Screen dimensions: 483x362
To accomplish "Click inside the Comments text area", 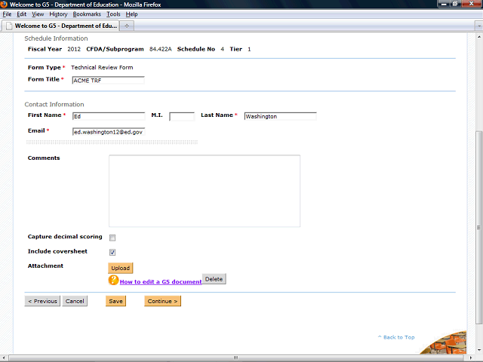I will (x=205, y=190).
